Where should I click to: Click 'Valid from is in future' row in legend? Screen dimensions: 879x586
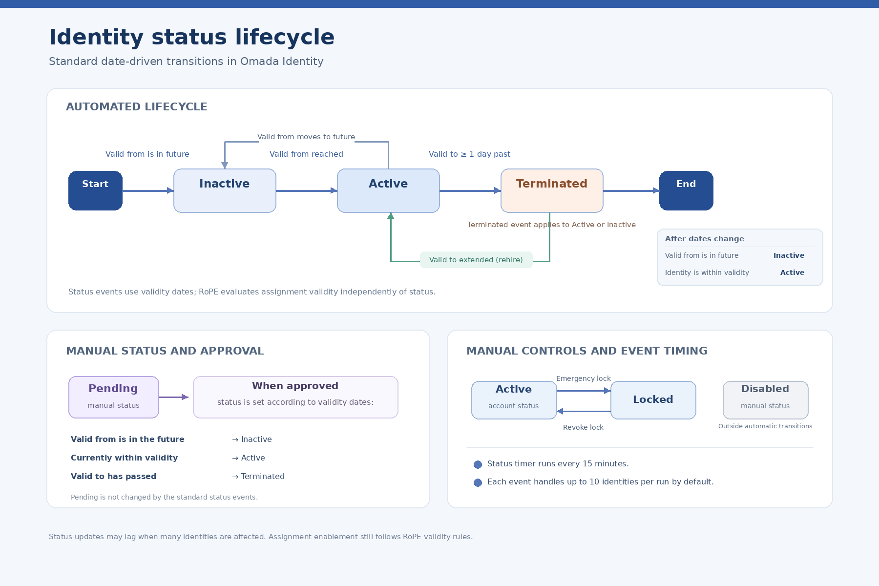click(x=734, y=255)
